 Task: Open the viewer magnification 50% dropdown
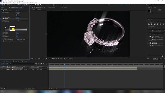pyautogui.click(x=34, y=59)
